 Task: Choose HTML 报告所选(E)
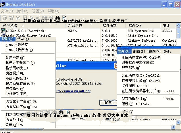click(x=19, y=50)
